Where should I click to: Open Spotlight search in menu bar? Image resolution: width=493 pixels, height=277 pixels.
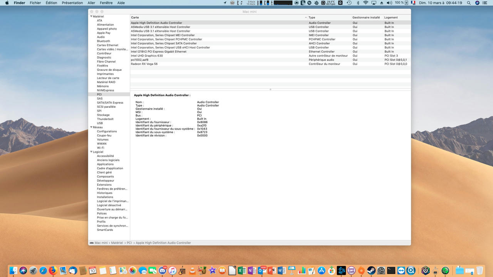coord(469,3)
